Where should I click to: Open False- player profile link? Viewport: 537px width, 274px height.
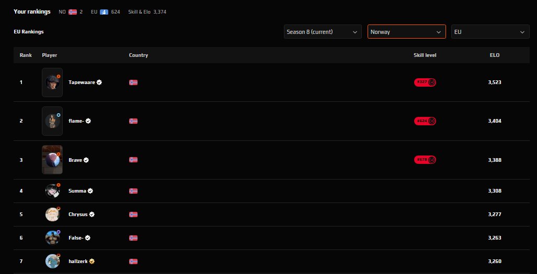tap(76, 238)
